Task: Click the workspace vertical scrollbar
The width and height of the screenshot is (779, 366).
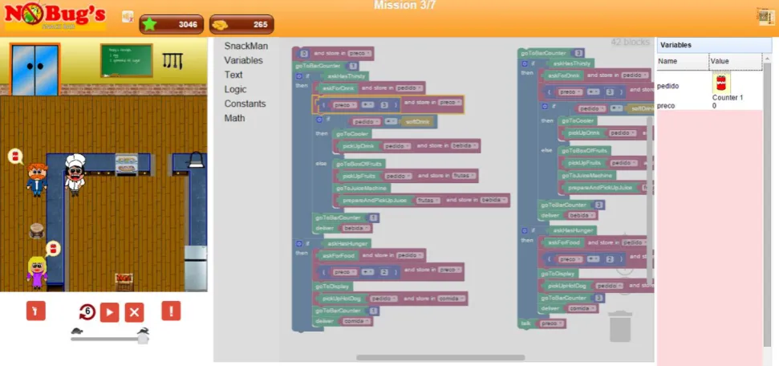Action: [x=650, y=199]
